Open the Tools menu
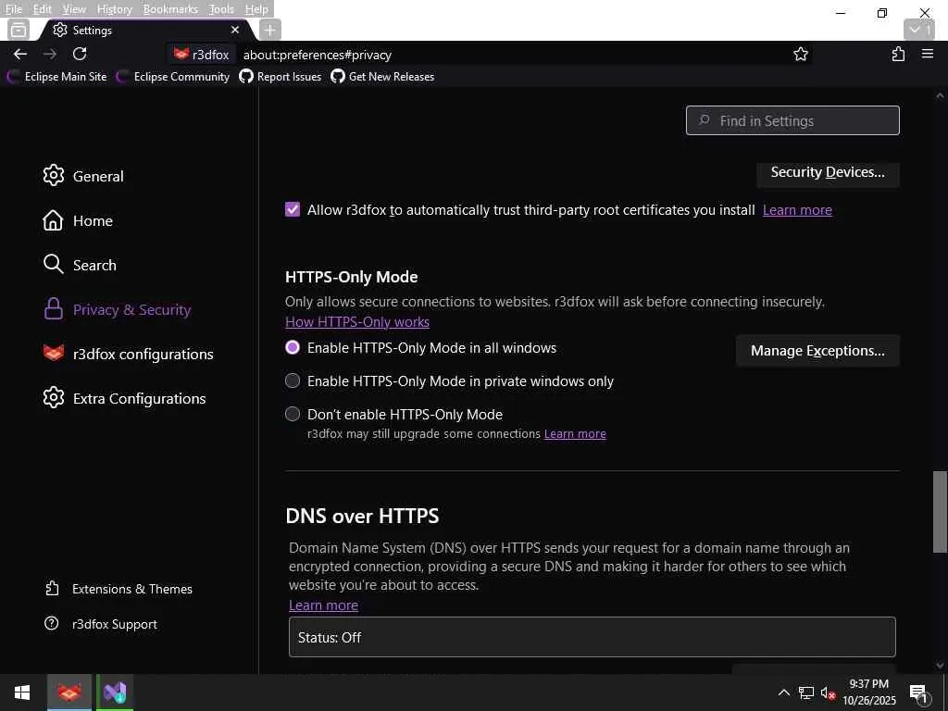The image size is (948, 711). (221, 9)
